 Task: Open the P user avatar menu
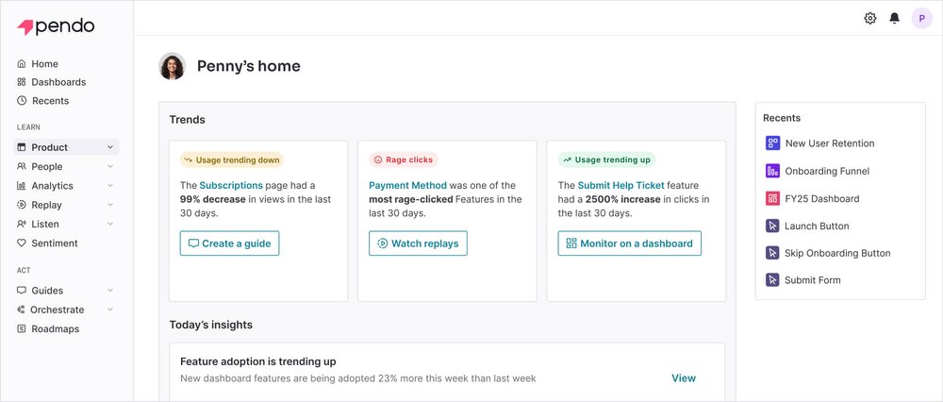(x=921, y=18)
